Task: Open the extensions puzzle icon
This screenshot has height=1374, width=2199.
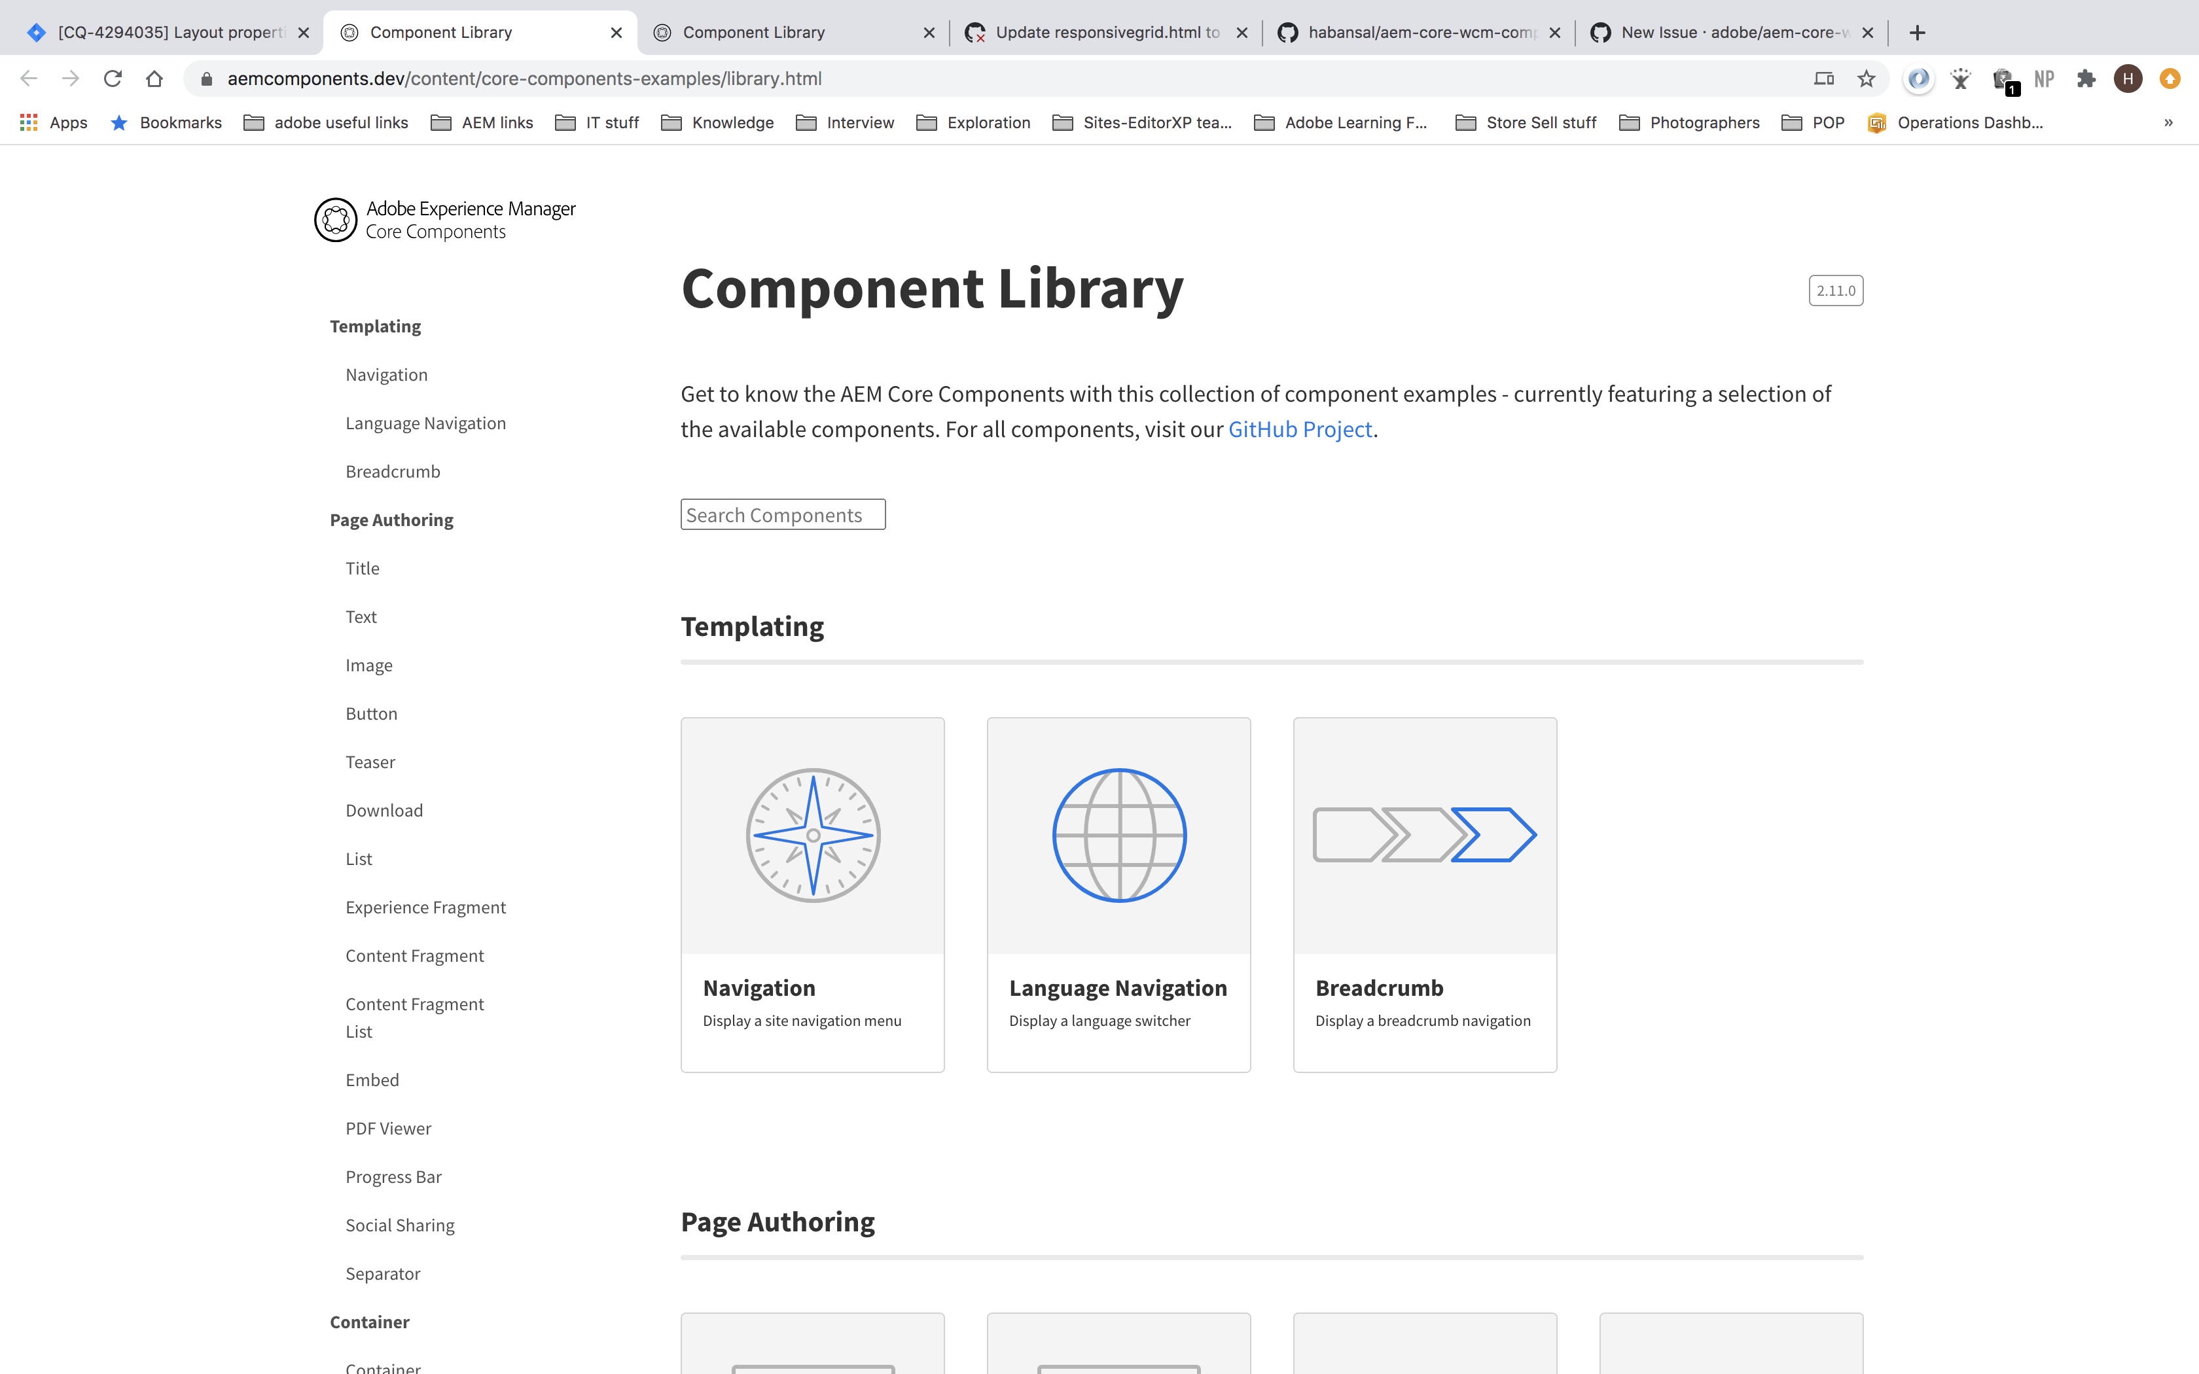Action: (2085, 78)
